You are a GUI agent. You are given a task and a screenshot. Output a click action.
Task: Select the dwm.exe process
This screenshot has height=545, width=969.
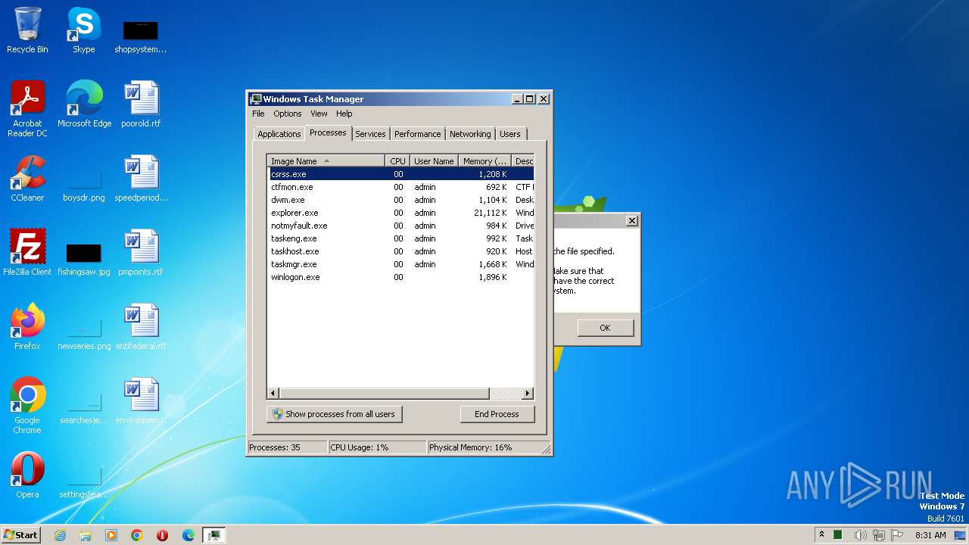[400, 200]
